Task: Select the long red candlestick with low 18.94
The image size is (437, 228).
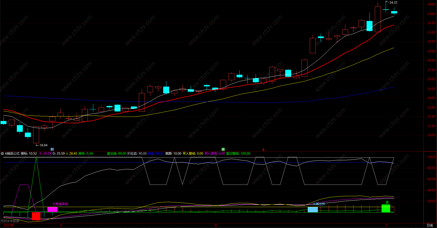Action: [x=36, y=135]
